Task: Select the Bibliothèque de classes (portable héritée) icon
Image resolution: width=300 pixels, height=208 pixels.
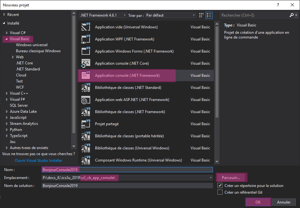Action: [x=86, y=136]
